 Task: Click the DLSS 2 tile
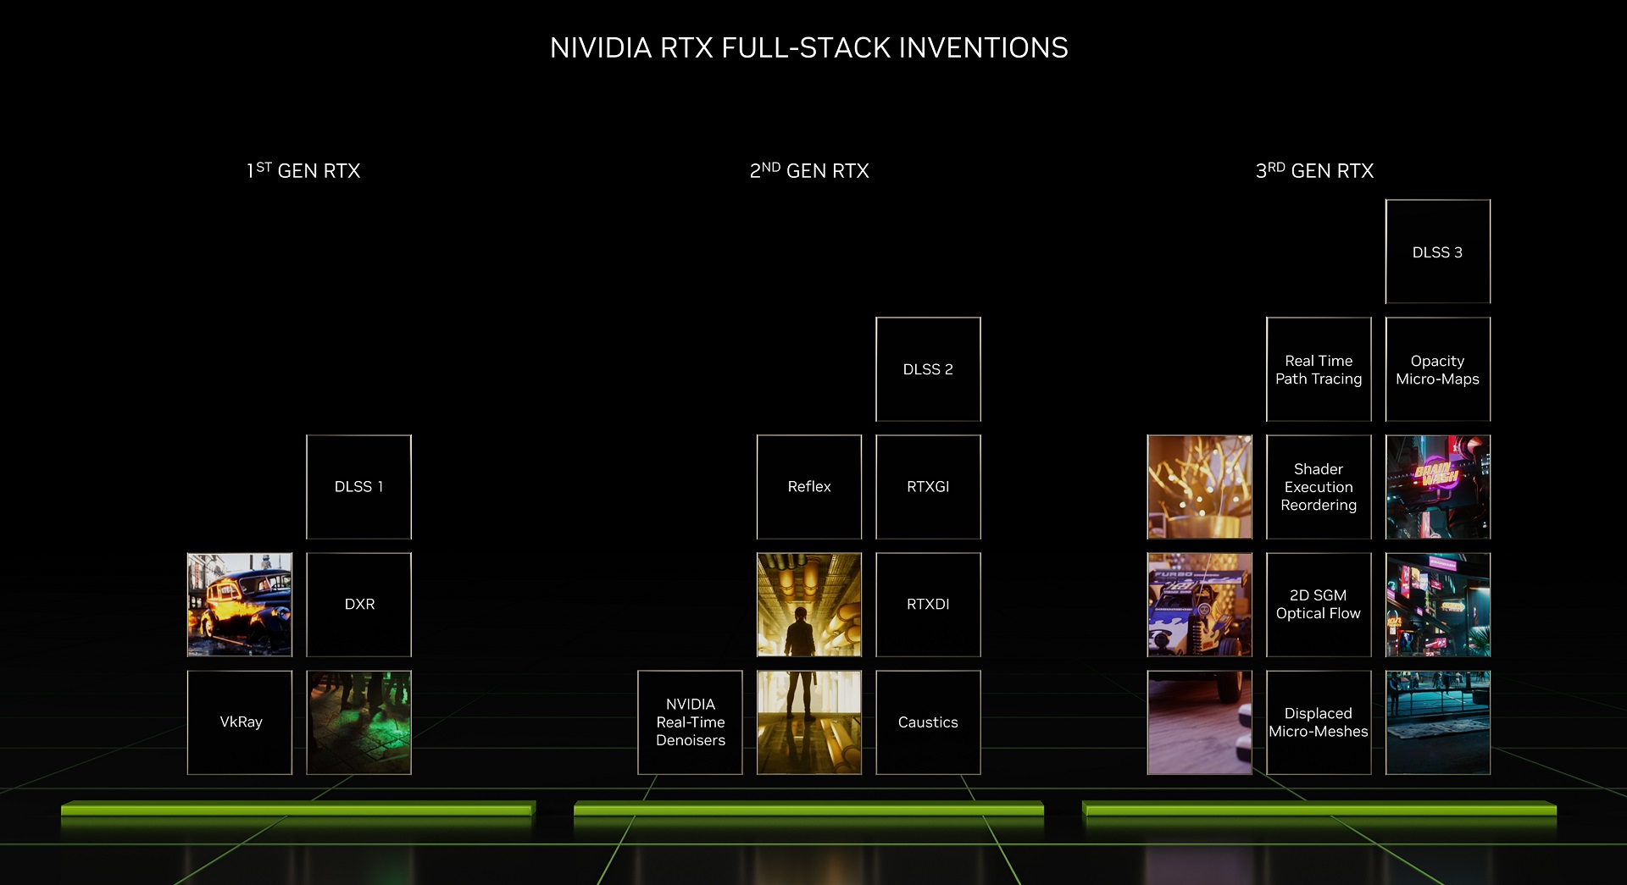coord(928,369)
